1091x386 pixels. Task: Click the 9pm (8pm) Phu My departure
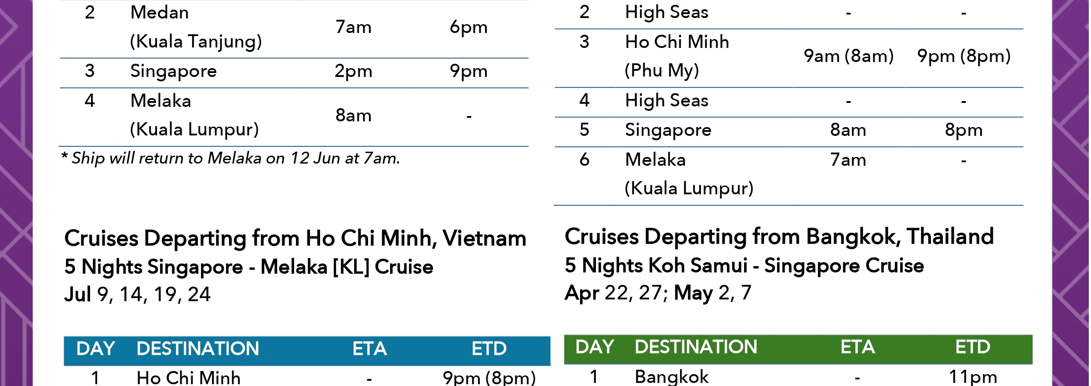point(964,56)
